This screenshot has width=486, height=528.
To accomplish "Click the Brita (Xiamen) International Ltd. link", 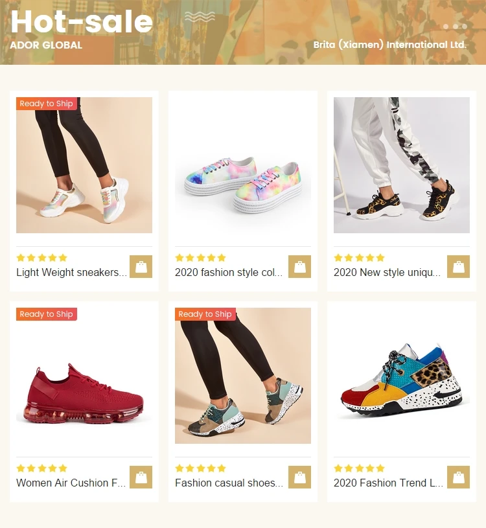I will tap(389, 45).
